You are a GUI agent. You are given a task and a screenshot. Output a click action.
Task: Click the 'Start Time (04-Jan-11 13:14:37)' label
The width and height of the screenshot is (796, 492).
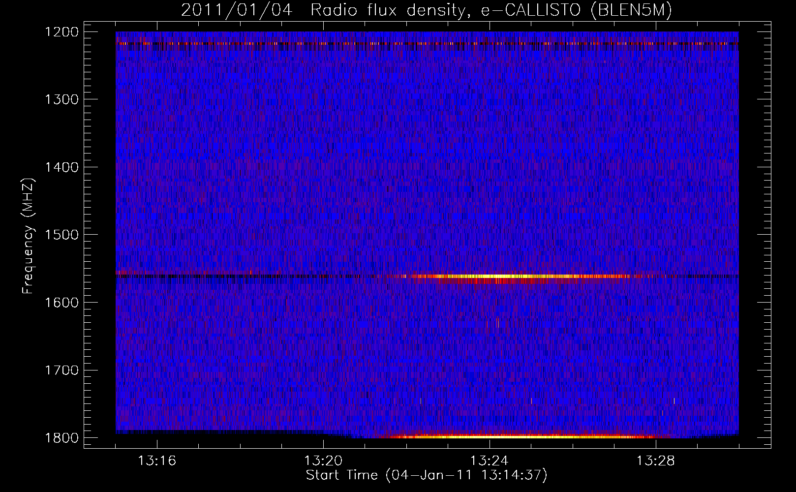tap(427, 475)
